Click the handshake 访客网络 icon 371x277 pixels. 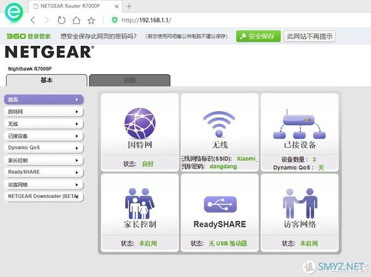(x=300, y=203)
